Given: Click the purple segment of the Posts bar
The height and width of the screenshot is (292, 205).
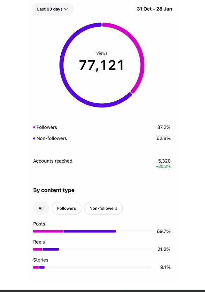Looking at the screenshot, I should coord(89,231).
